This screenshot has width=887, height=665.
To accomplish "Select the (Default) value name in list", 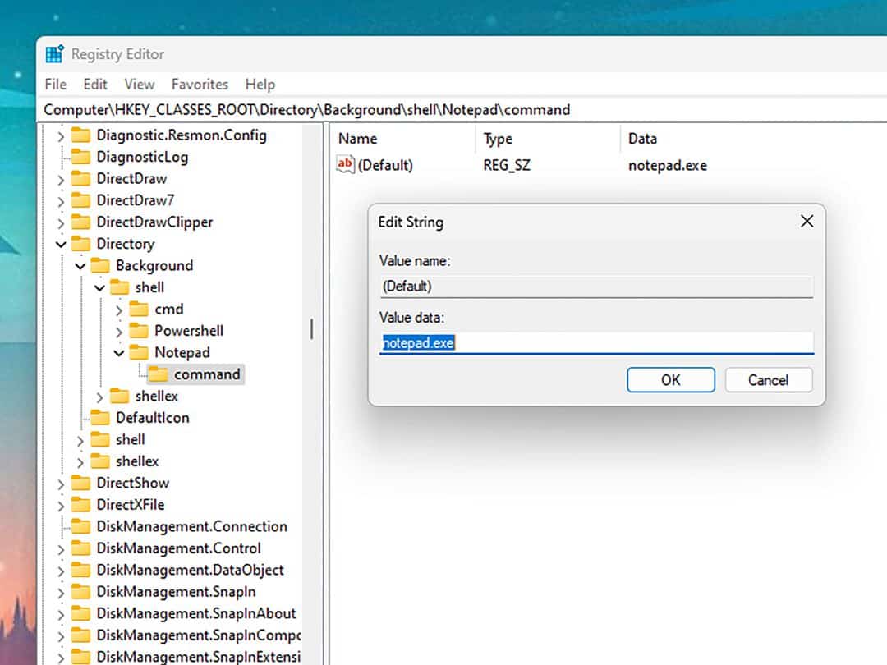I will tap(385, 165).
